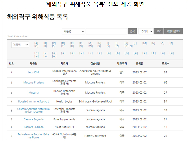Click the Total: 3204 Articles text
188x142 pixels.
point(18,36)
